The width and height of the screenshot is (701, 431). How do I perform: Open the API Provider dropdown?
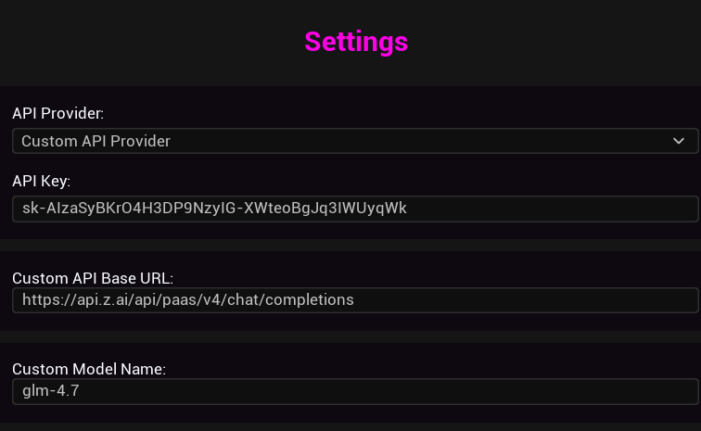[354, 141]
